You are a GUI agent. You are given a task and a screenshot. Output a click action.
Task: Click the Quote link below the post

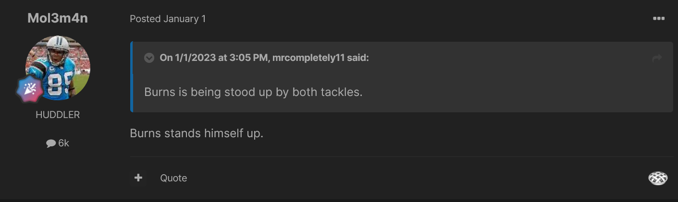coord(173,178)
